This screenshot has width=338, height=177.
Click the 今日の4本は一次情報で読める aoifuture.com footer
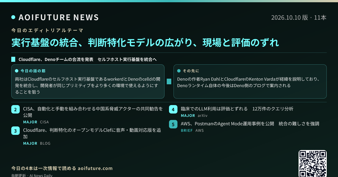[62, 168]
